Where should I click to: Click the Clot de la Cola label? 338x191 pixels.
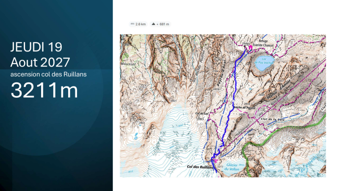point(273,119)
